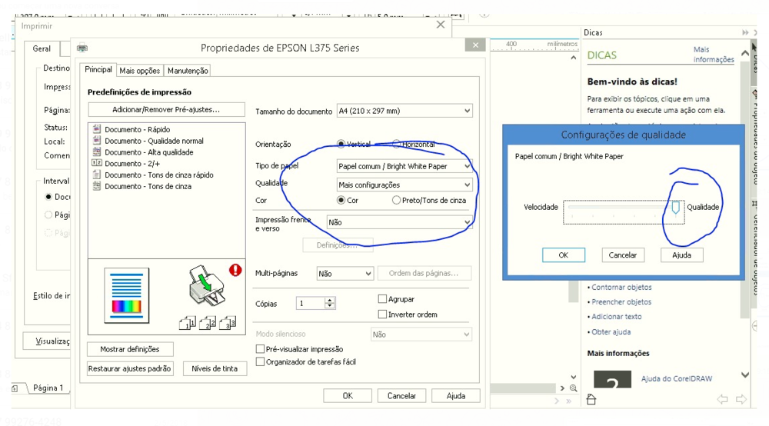Click the printer icon in Propriedades title bar
Screen dimensions: 769x426
[x=82, y=48]
